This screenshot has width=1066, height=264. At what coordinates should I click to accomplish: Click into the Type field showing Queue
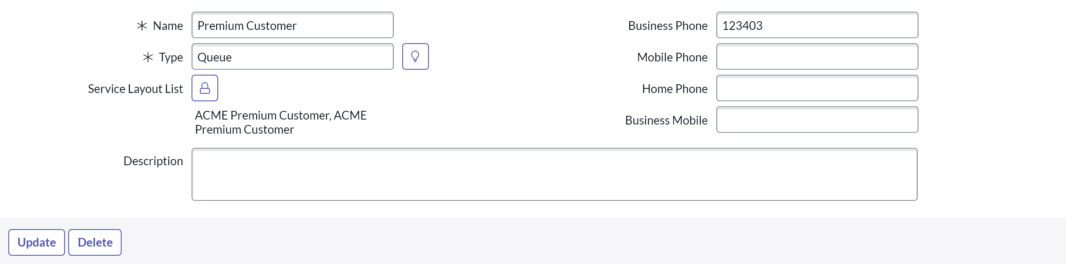pos(292,57)
